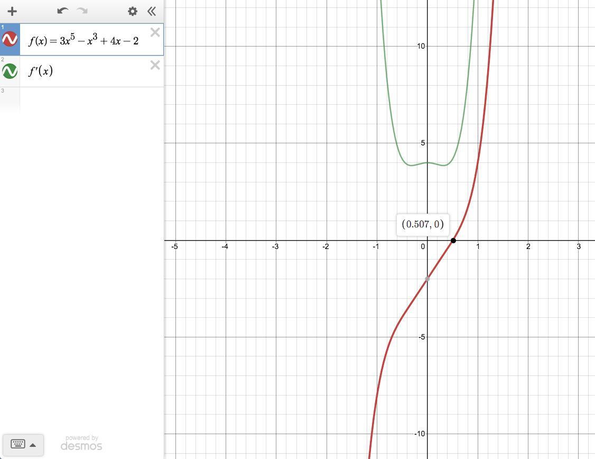Collapse the expression list panel
The width and height of the screenshot is (595, 459).
[152, 11]
